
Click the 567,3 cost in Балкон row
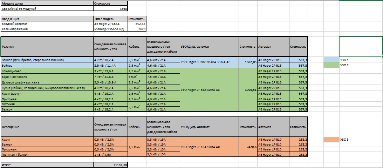(299, 109)
